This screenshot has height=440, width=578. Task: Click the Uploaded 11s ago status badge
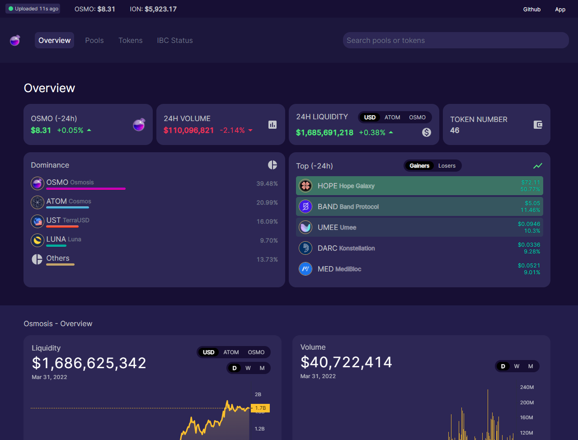coord(33,9)
